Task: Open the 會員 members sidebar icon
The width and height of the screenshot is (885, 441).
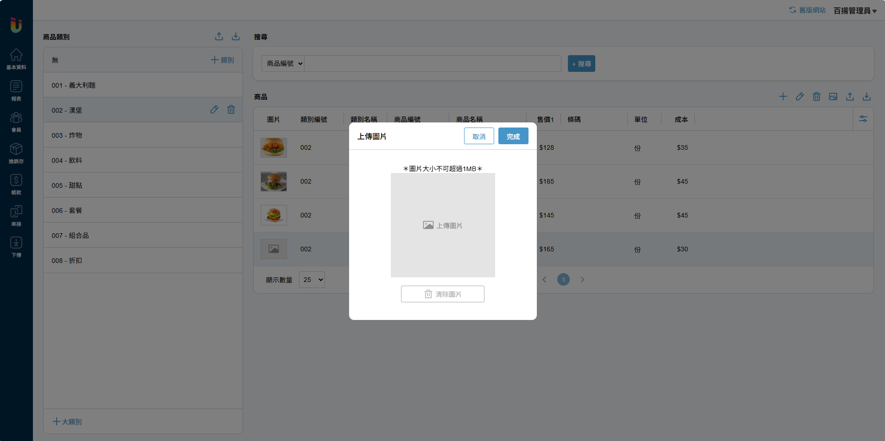Action: tap(16, 121)
